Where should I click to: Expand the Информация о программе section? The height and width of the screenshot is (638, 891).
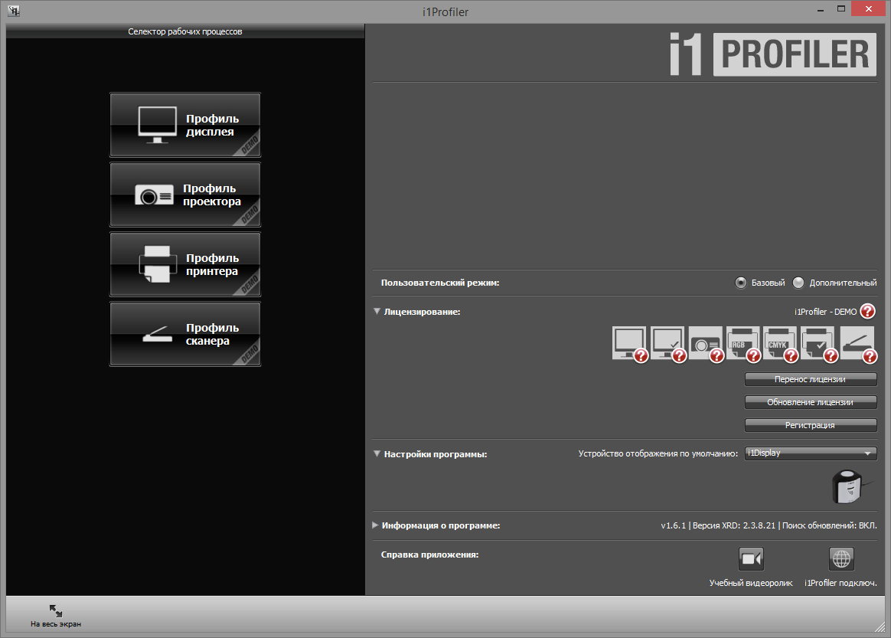pos(375,525)
